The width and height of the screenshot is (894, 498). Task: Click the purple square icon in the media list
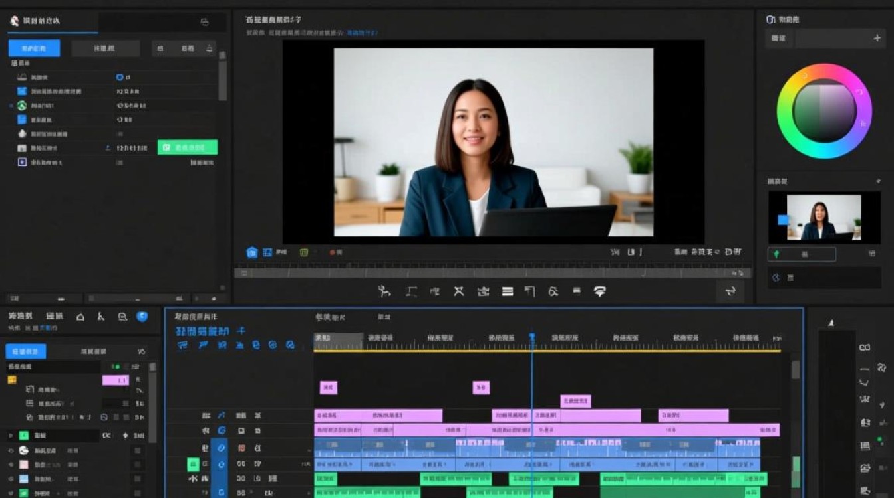click(x=22, y=162)
